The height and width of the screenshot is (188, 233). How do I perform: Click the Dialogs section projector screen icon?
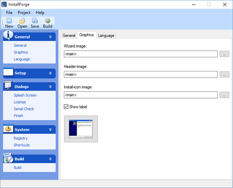point(8,85)
